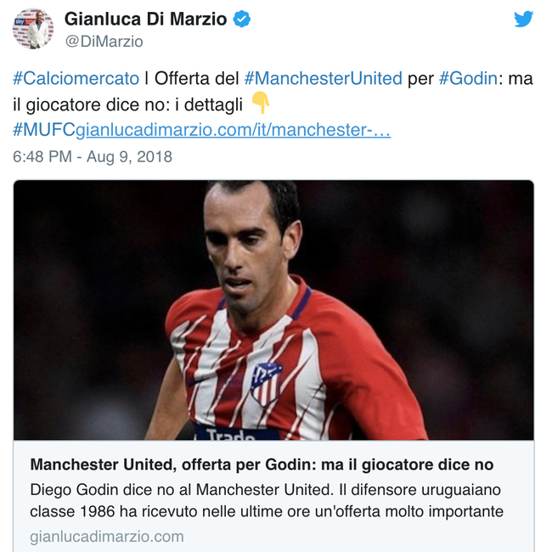The width and height of the screenshot is (552, 552).
Task: Click the tweet text 'Offerta del'
Action: [197, 78]
